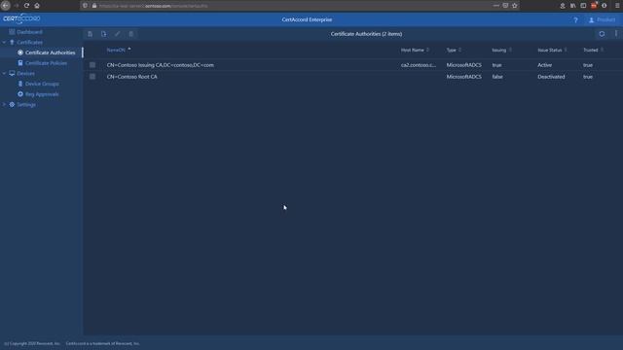Open the help question mark icon
623x350 pixels.
click(575, 19)
